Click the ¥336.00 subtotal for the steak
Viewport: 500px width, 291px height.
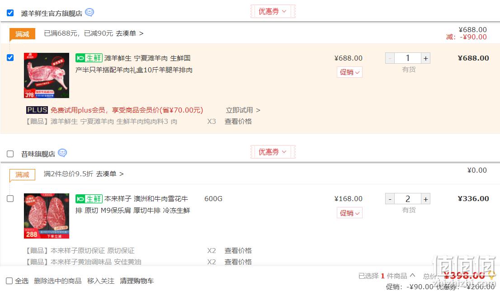[473, 198]
